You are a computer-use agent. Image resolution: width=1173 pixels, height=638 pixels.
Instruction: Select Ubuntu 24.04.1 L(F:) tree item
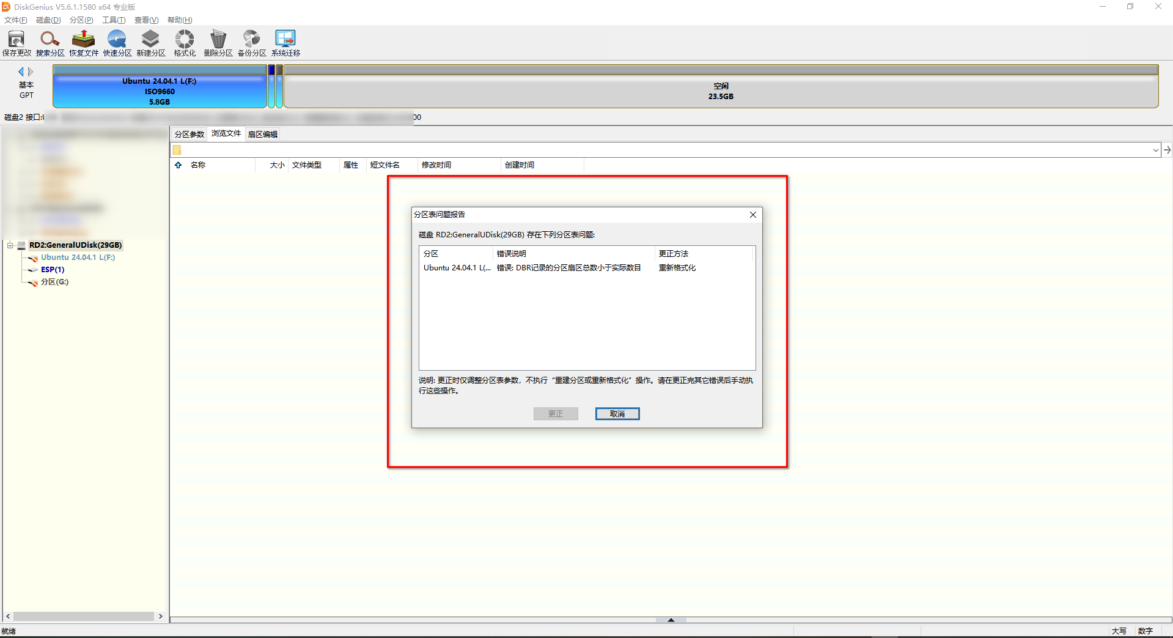pos(78,258)
